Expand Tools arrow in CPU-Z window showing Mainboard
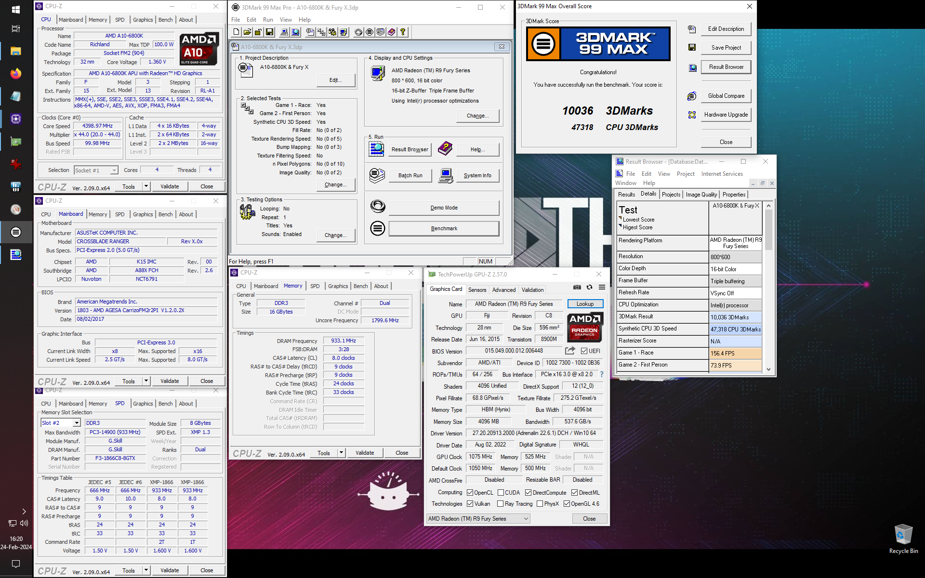The width and height of the screenshot is (925, 578). 146,381
